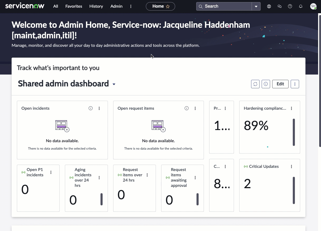This screenshot has height=231, width=321.
Task: Click live indicator on Critical Updates
Action: click(246, 167)
